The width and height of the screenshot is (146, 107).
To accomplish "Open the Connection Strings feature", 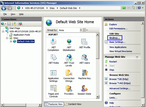I will (69, 76).
